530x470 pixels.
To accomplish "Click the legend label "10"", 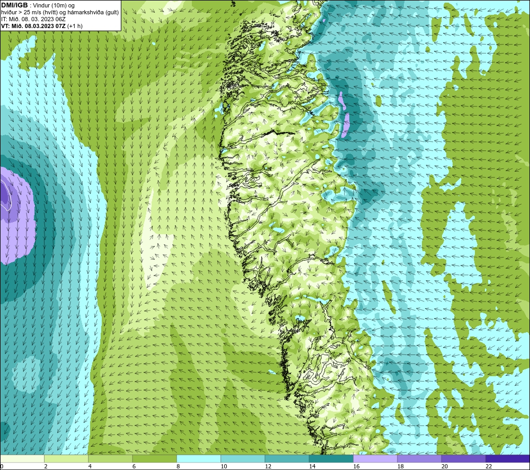I will [x=224, y=467].
